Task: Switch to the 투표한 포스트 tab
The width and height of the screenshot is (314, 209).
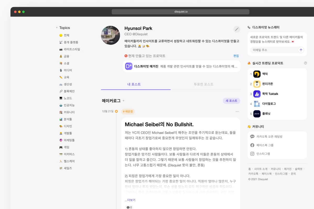Action: 204,84
